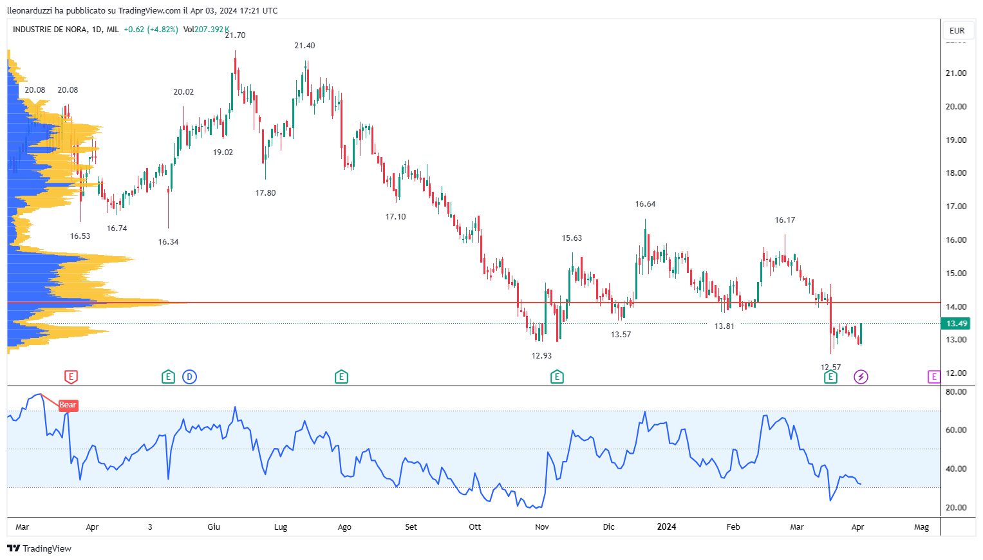The height and width of the screenshot is (560, 983).
Task: Click the Giu month on time axis
Action: point(214,527)
